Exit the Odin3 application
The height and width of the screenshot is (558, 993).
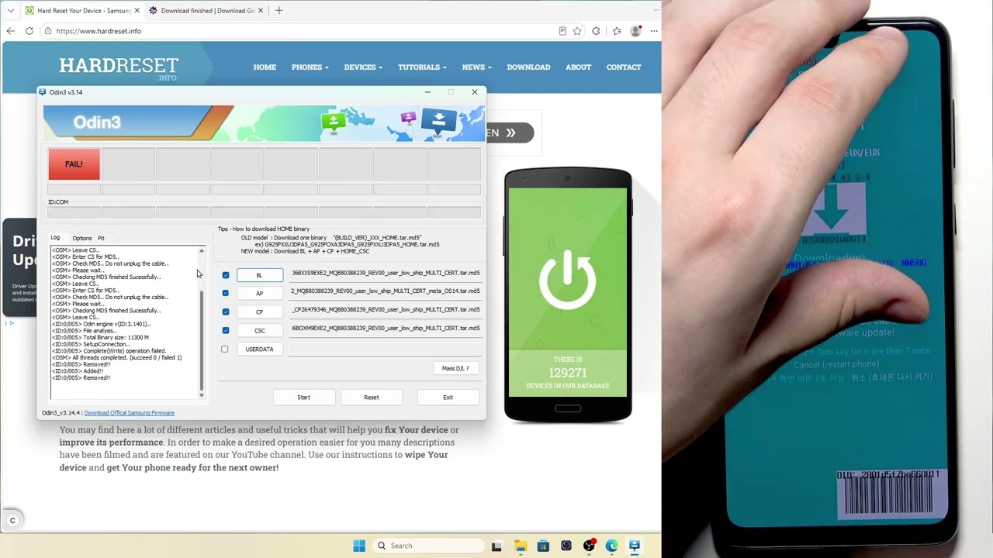[448, 398]
